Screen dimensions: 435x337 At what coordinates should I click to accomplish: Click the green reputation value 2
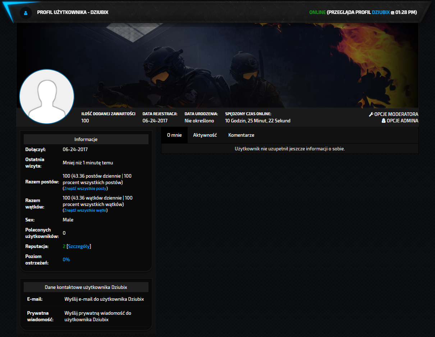64,247
